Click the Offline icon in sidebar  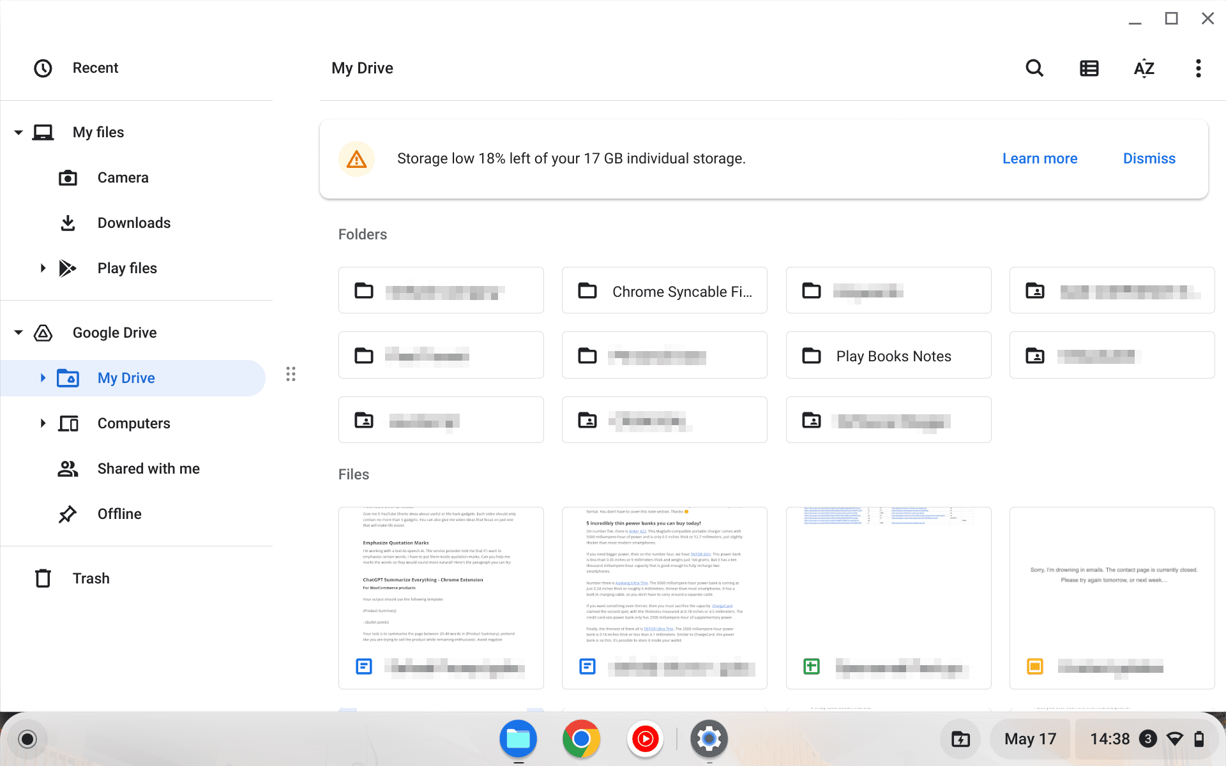pyautogui.click(x=68, y=514)
